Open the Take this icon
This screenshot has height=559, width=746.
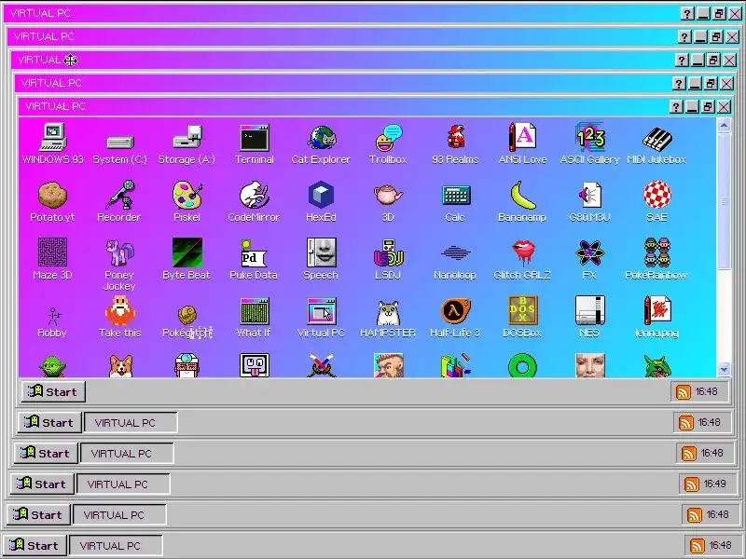pyautogui.click(x=120, y=310)
